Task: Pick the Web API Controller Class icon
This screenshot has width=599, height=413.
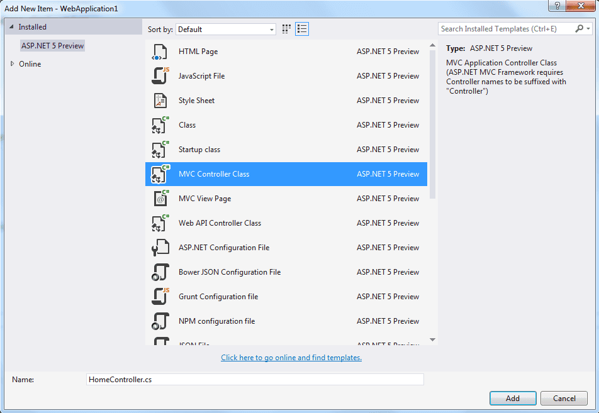Action: tap(160, 223)
